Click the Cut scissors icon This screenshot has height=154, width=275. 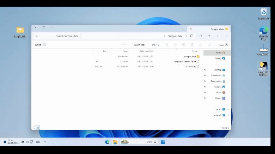[x=209, y=45]
